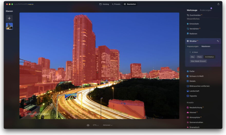Toggle the Man Made Ground mask
This screenshot has width=226, height=135.
198,61
